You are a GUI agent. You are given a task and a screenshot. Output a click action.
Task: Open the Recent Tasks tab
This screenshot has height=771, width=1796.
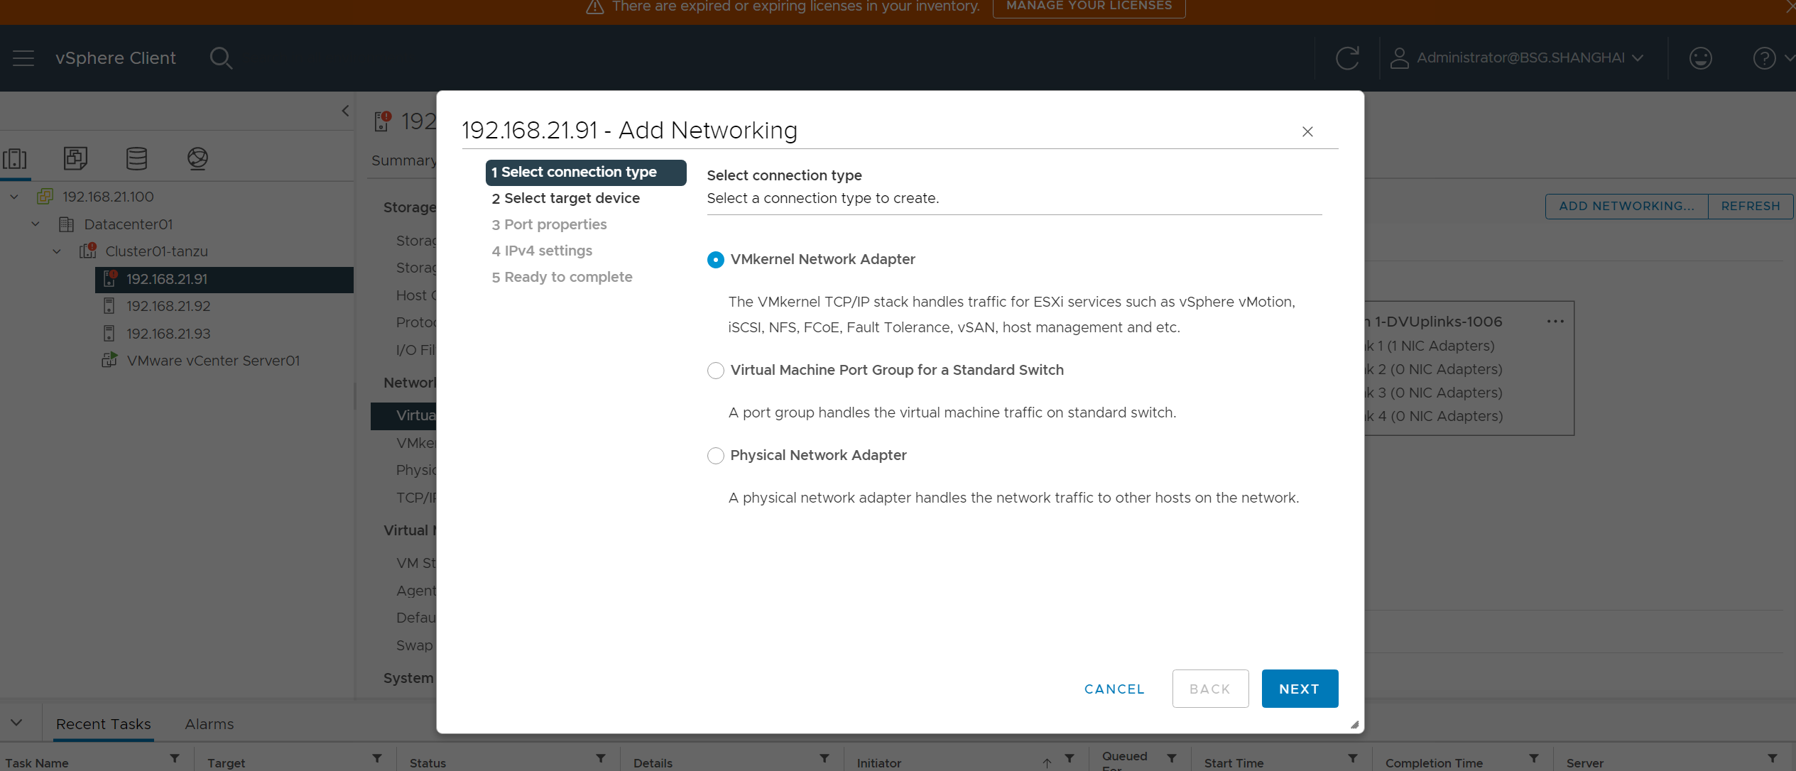[103, 724]
